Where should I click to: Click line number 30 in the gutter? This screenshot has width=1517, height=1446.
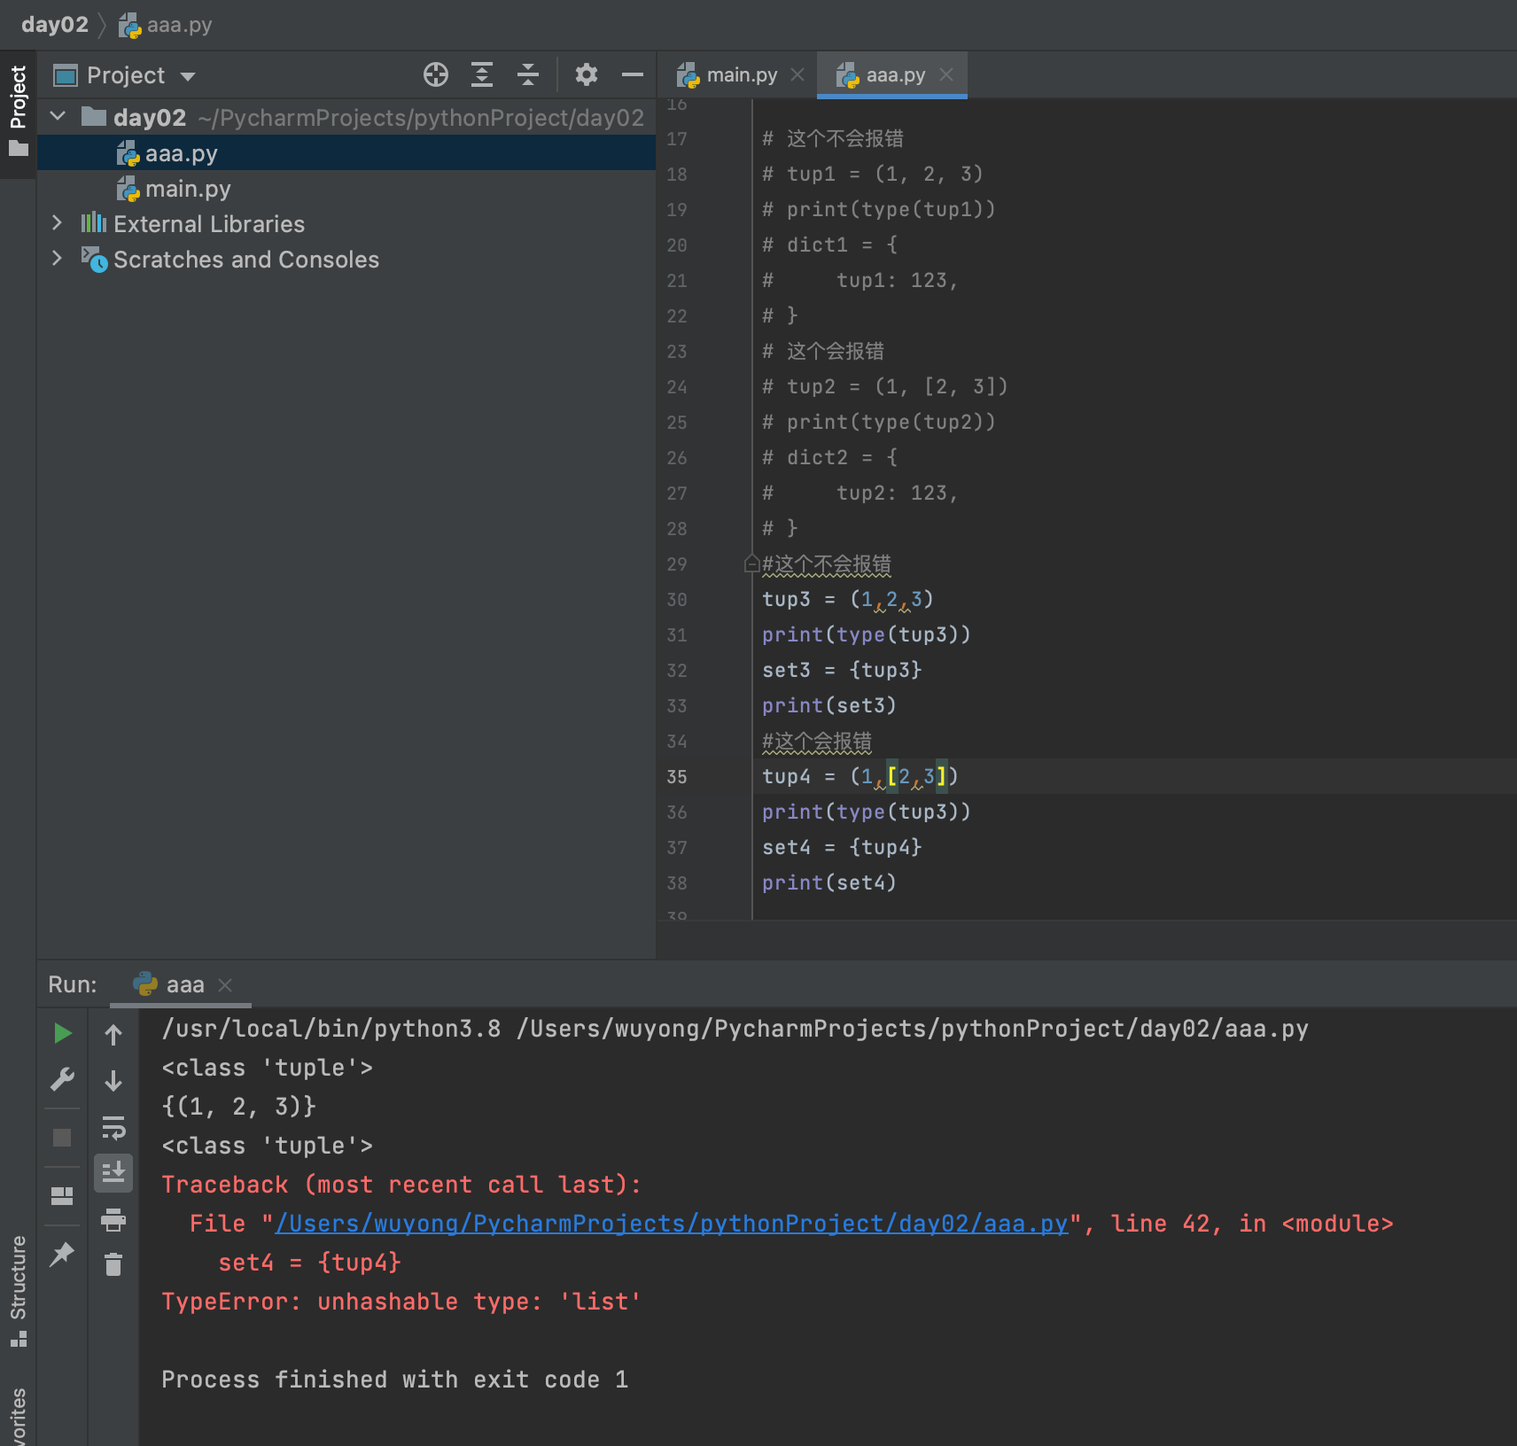[677, 600]
